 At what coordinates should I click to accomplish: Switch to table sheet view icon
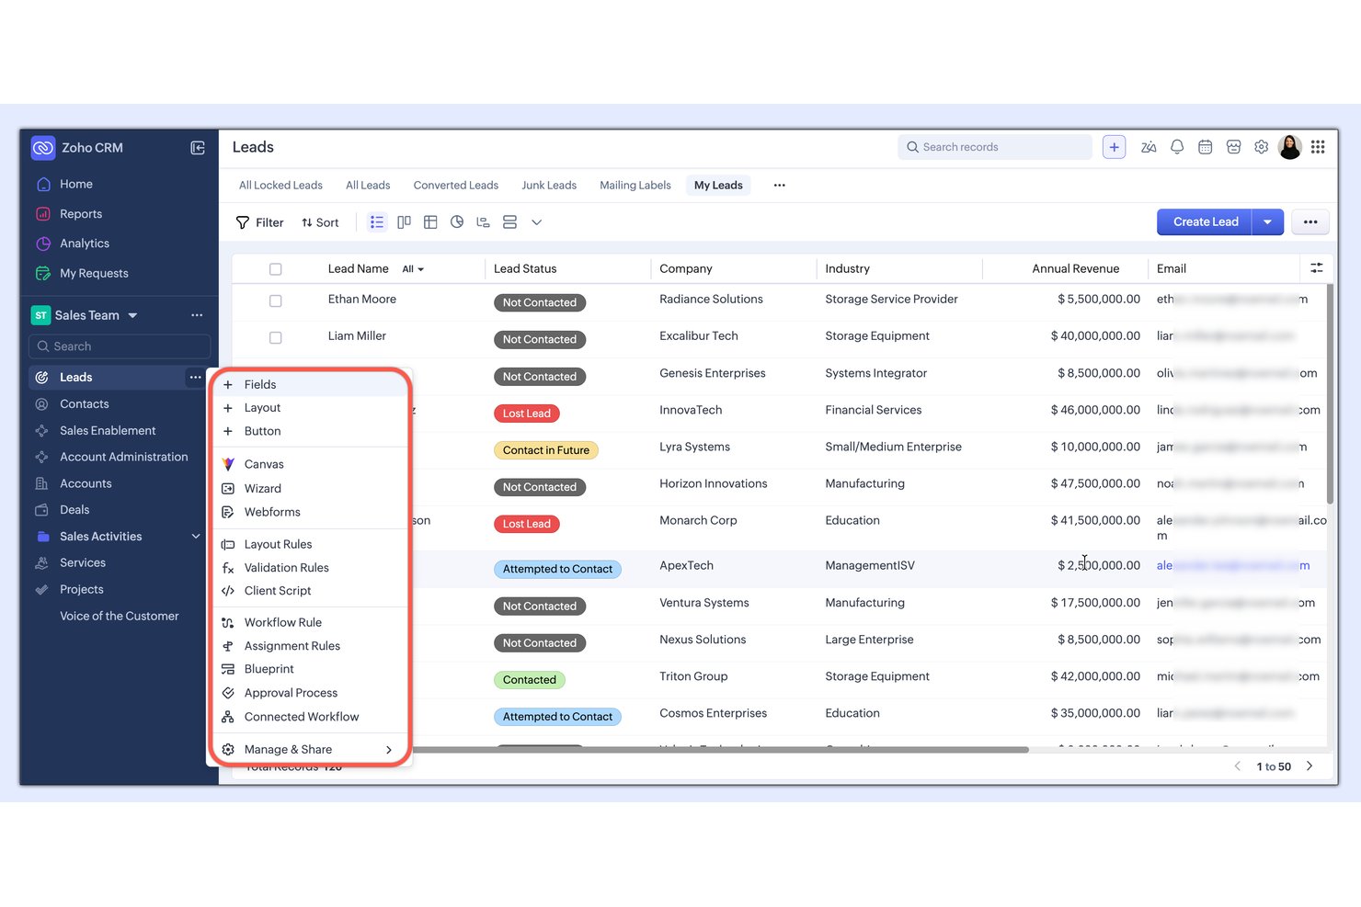point(430,222)
